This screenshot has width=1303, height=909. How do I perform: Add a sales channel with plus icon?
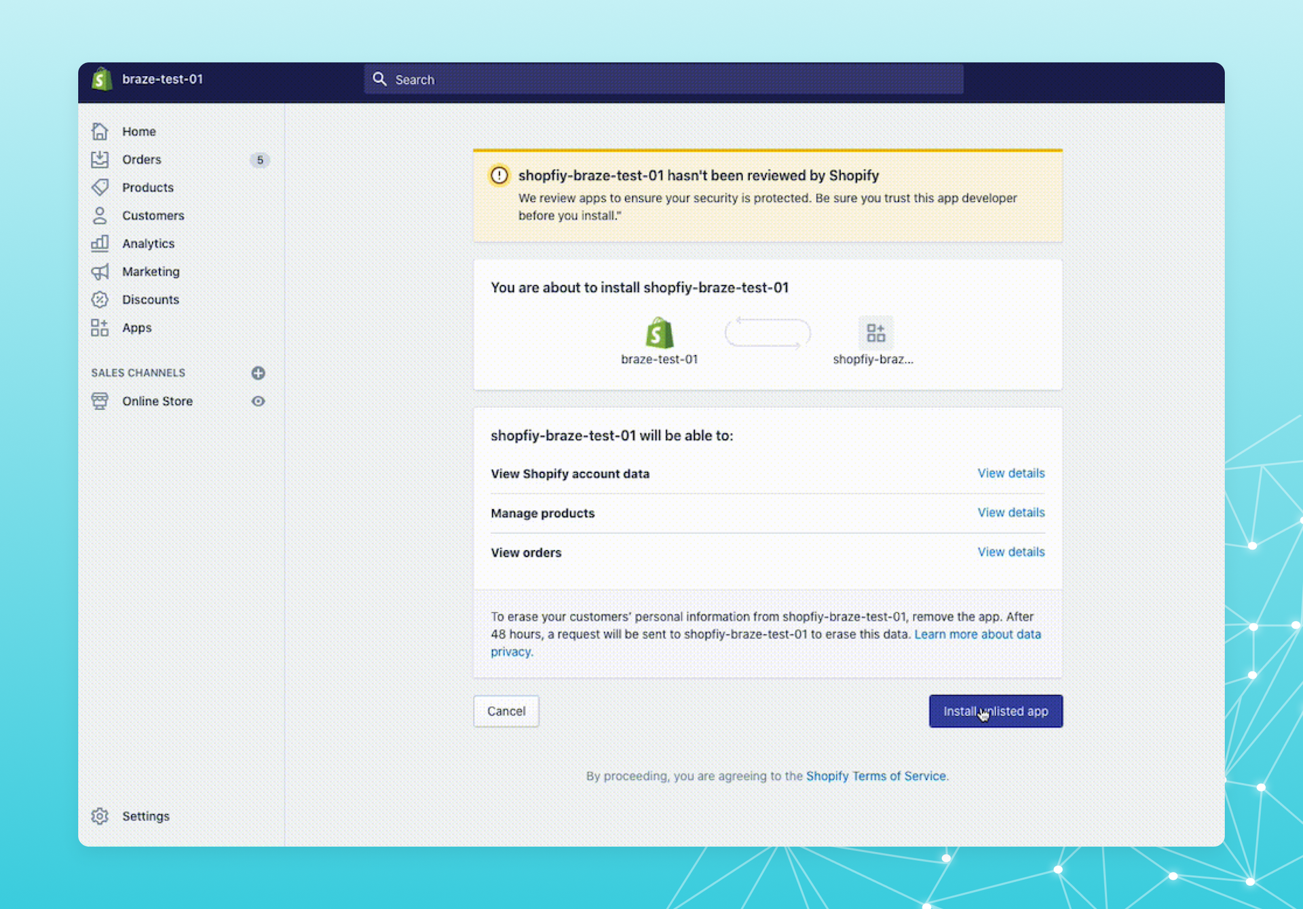[x=258, y=373]
